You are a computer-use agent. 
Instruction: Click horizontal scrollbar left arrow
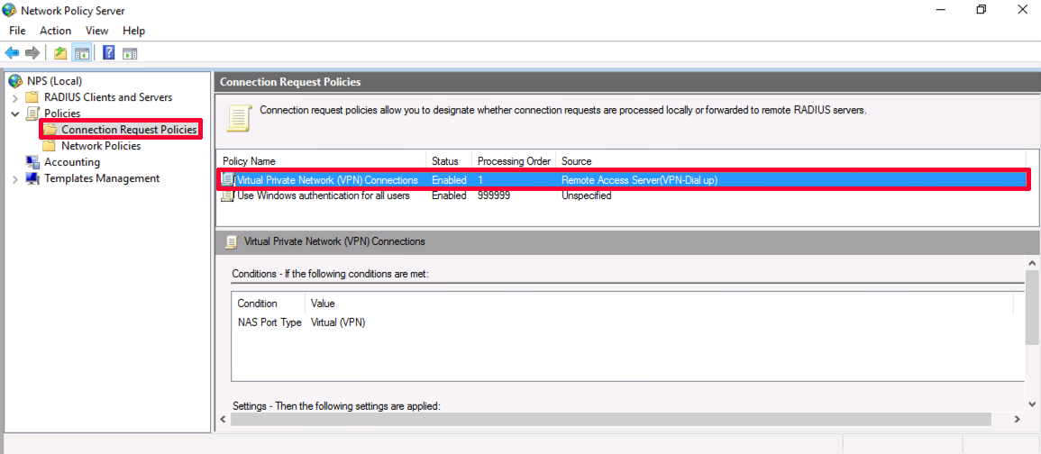224,420
